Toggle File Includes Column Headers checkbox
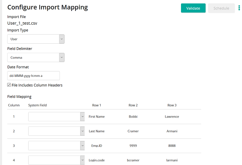 click(x=9, y=85)
